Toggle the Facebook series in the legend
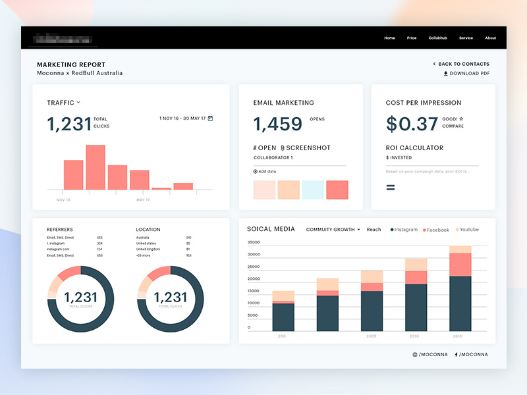The height and width of the screenshot is (395, 527). pyautogui.click(x=435, y=230)
